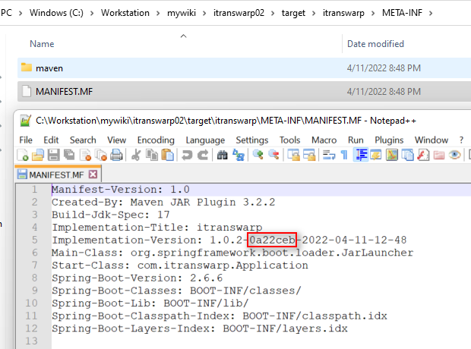
Task: Expand chevron after Workstation breadcrumb
Action: point(158,13)
